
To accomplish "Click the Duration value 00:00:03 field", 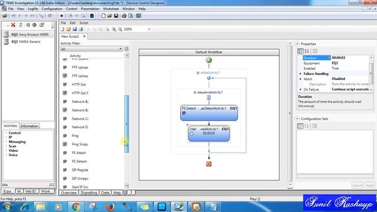I will pos(349,58).
